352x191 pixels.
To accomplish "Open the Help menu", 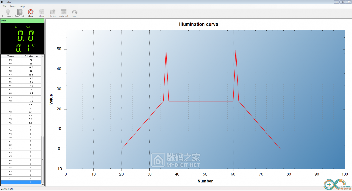I will (x=22, y=6).
